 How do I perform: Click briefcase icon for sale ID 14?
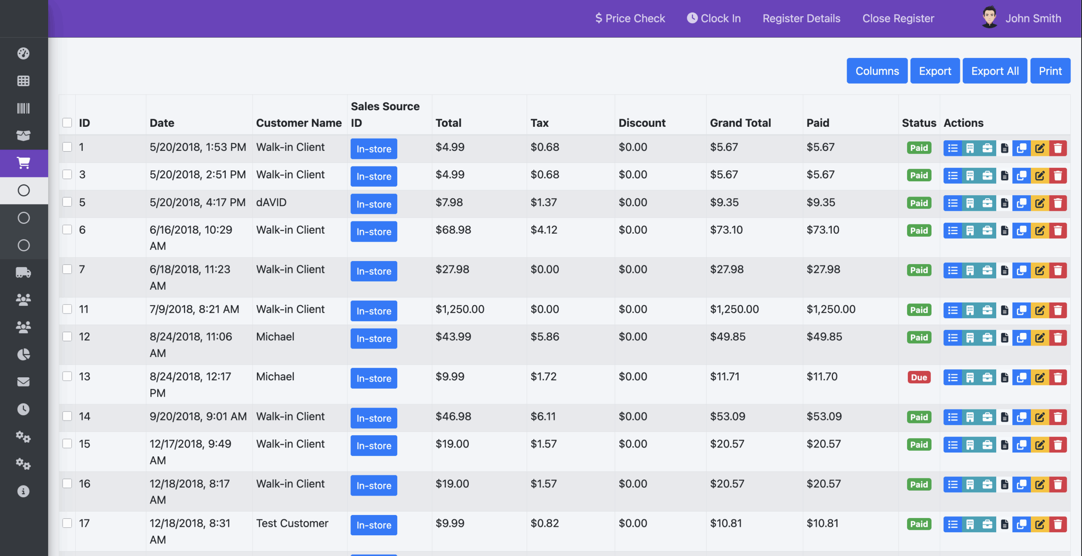pyautogui.click(x=987, y=417)
